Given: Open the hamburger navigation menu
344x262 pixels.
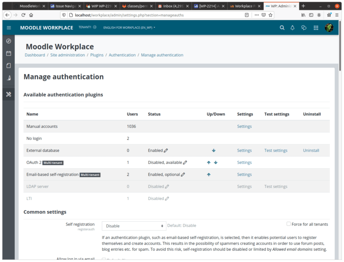Looking at the screenshot, I should click(9, 28).
